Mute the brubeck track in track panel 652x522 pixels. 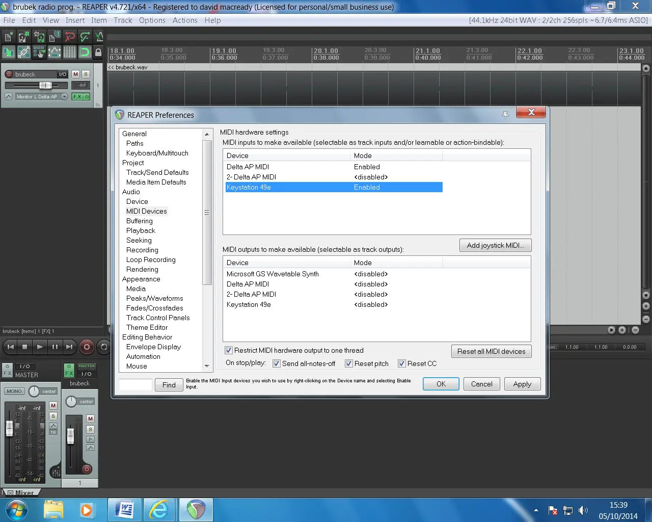(x=76, y=74)
